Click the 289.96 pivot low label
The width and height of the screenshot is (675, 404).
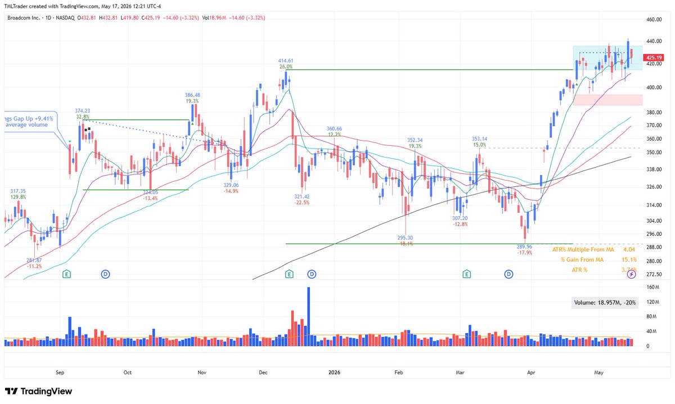point(525,246)
